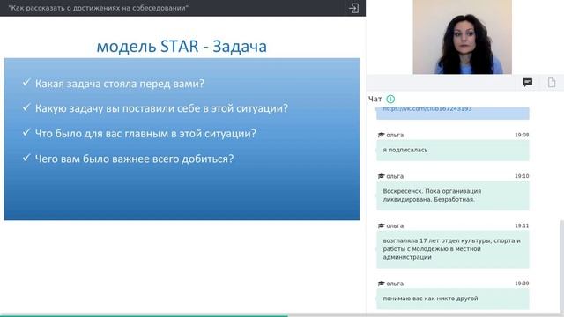Image resolution: width=564 pixels, height=317 pixels.
Task: Click chat message 'возглавляла 17 лет отдел культуры'
Action: pos(452,249)
